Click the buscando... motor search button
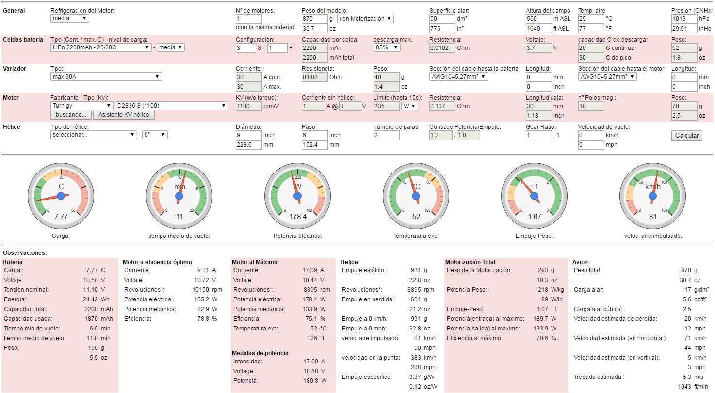 coord(70,115)
